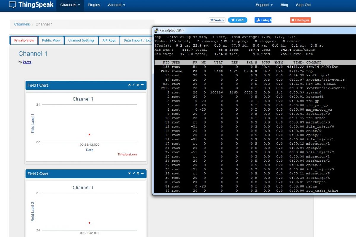Open the API Keys tab

click(109, 41)
